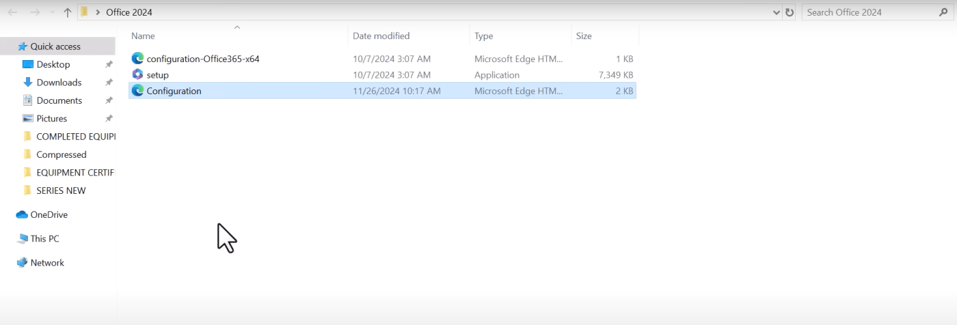Sort by Date modified column
The height and width of the screenshot is (325, 957).
point(381,36)
